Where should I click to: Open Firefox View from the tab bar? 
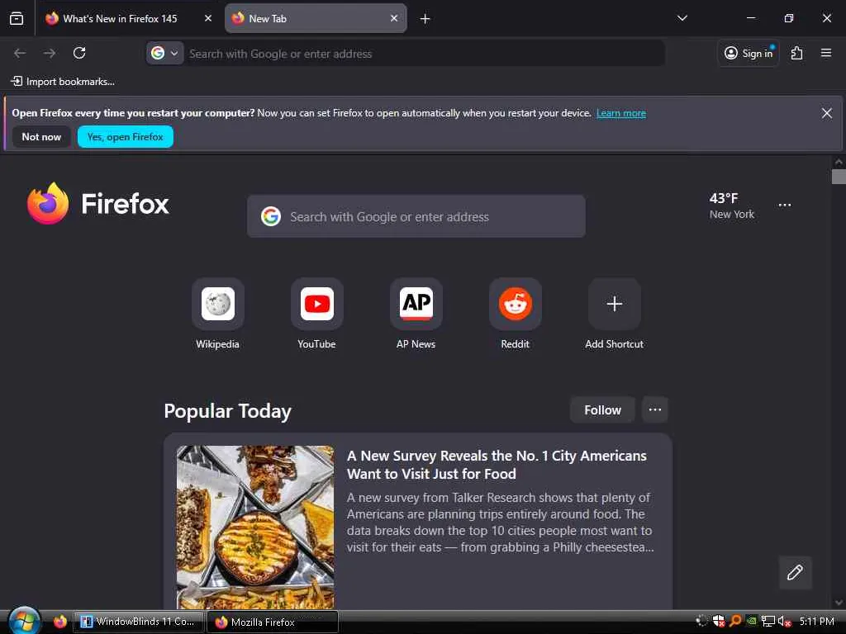click(x=17, y=18)
